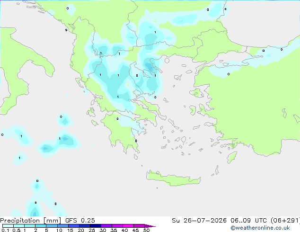Click the '35' legend scale label

pos(114,230)
